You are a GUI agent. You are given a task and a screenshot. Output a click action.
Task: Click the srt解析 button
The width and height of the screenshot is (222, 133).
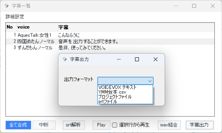[74, 125]
